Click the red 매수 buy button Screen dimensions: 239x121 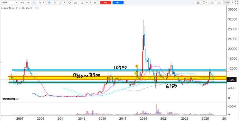[106, 3]
